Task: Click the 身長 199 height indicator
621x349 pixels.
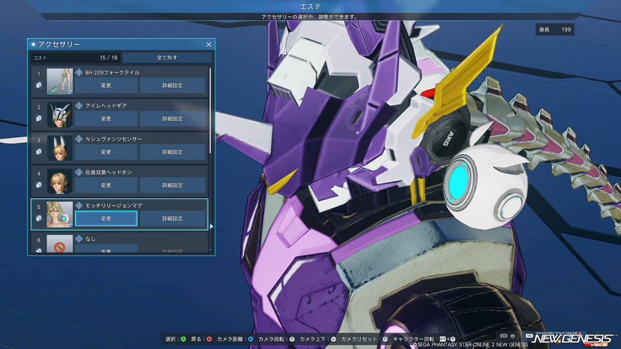Action: [x=554, y=30]
